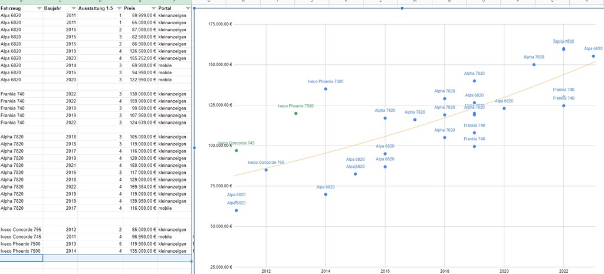The width and height of the screenshot is (604, 274).
Task: Select the price cell 85.000,00 €
Action: click(140, 229)
